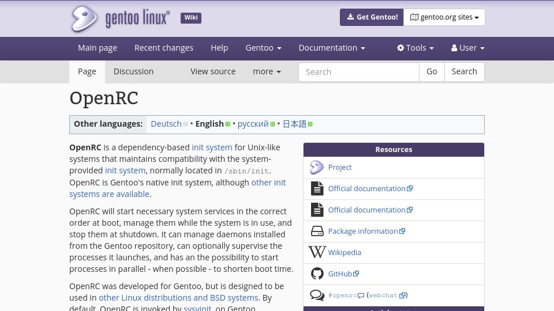Click the Gentoo Project icon in Resources
This screenshot has width=554, height=311.
(x=317, y=168)
